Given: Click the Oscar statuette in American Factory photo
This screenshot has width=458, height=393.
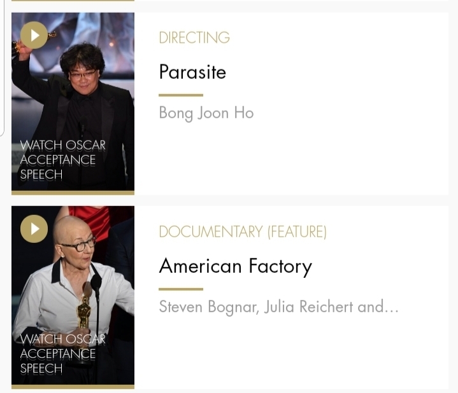Looking at the screenshot, I should click(84, 312).
